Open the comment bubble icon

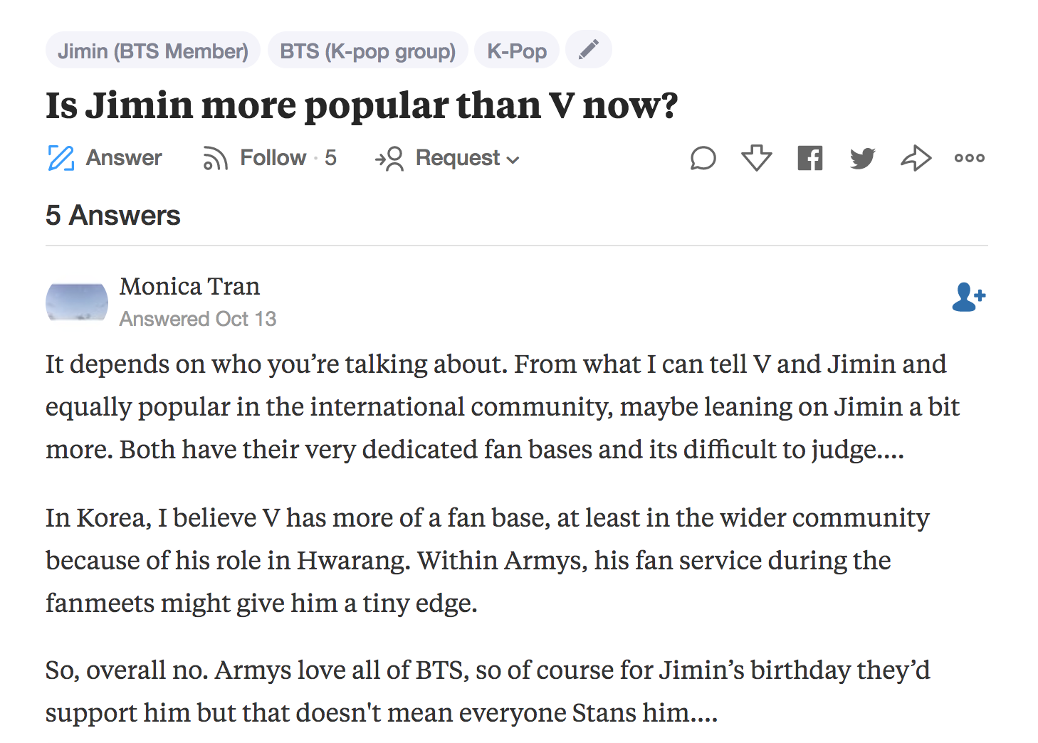click(x=703, y=158)
